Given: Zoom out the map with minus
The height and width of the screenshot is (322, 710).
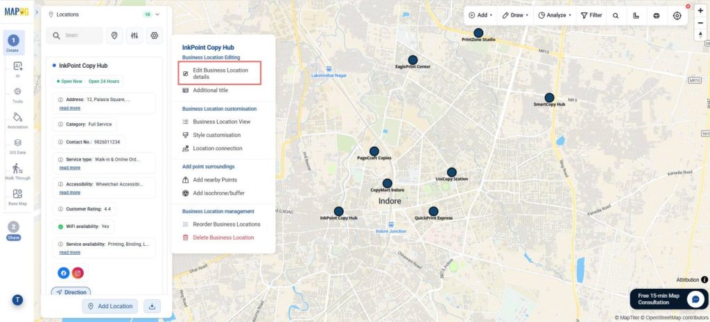Looking at the screenshot, I should tap(701, 23).
